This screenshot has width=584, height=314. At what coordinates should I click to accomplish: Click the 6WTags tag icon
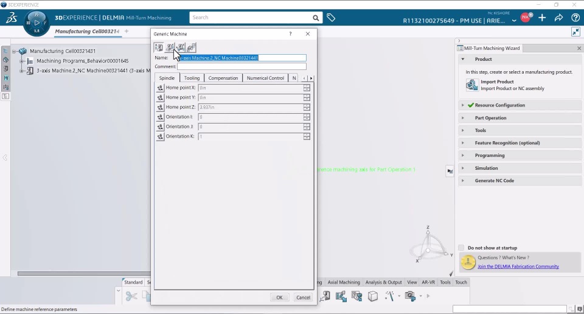pos(331,18)
